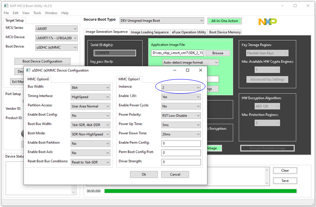316x207 pixels.
Task: Click the Serial 8 digits field
Action: tap(115, 53)
